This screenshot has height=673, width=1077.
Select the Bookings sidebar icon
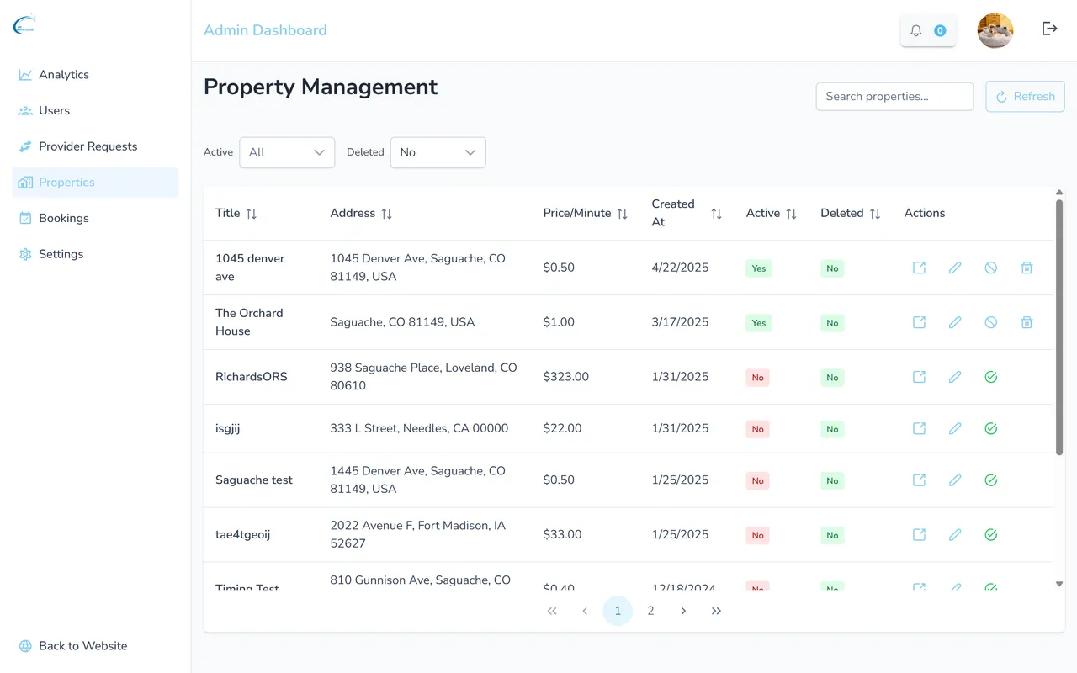pyautogui.click(x=25, y=218)
